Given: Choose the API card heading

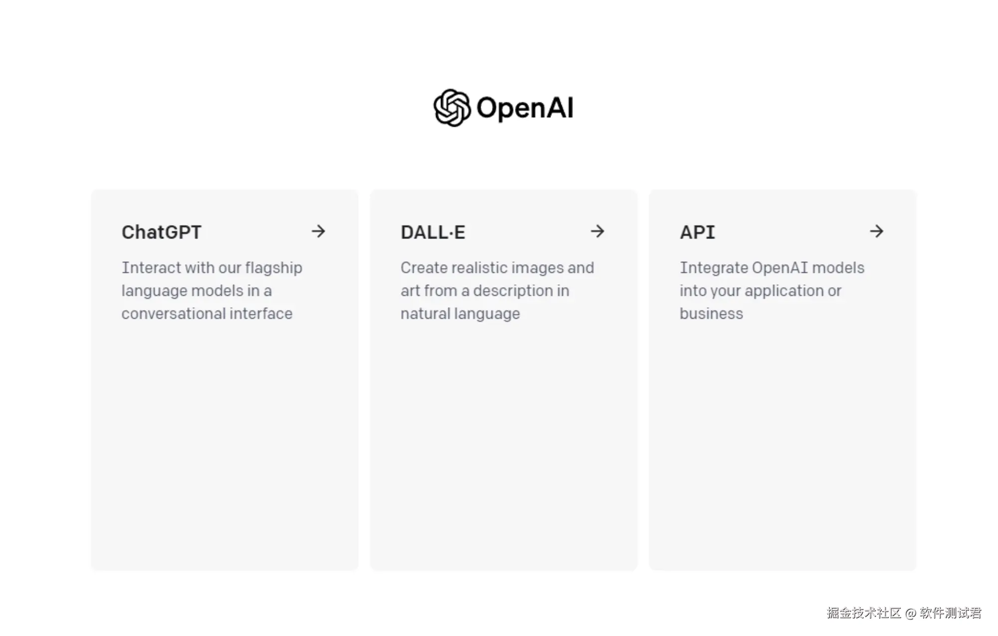Looking at the screenshot, I should click(x=697, y=232).
